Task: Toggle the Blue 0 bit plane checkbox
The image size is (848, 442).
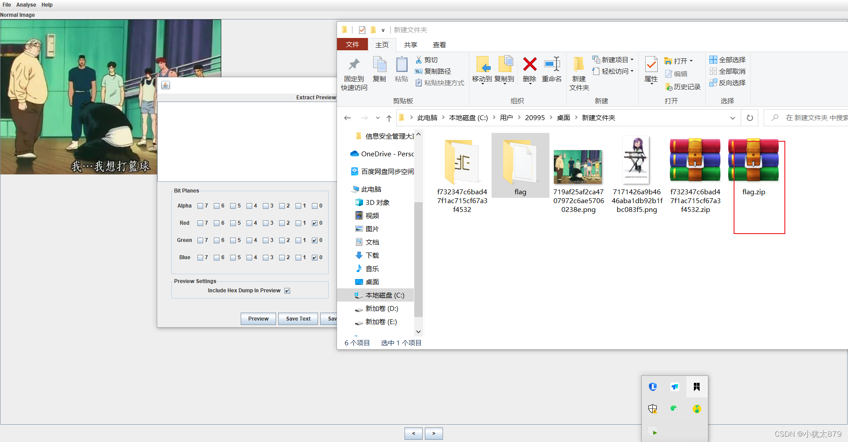Action: tap(314, 257)
